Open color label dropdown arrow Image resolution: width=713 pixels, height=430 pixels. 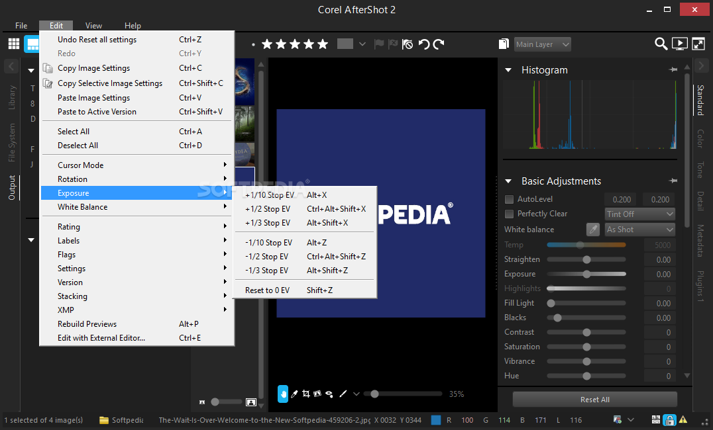tap(362, 44)
